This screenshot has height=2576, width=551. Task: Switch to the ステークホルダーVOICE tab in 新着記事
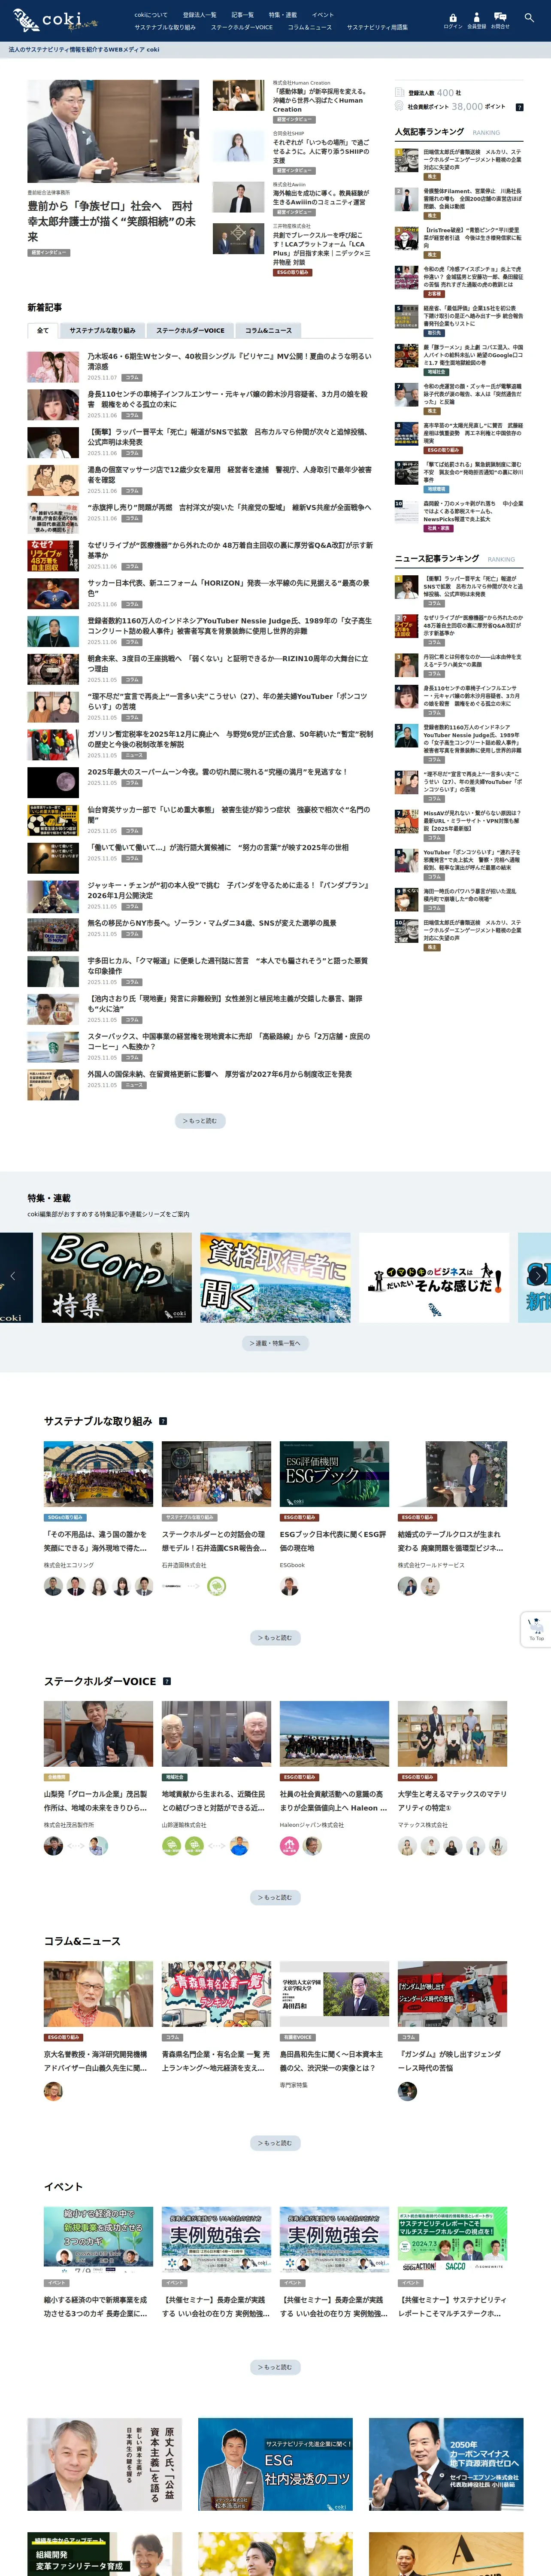pos(190,330)
